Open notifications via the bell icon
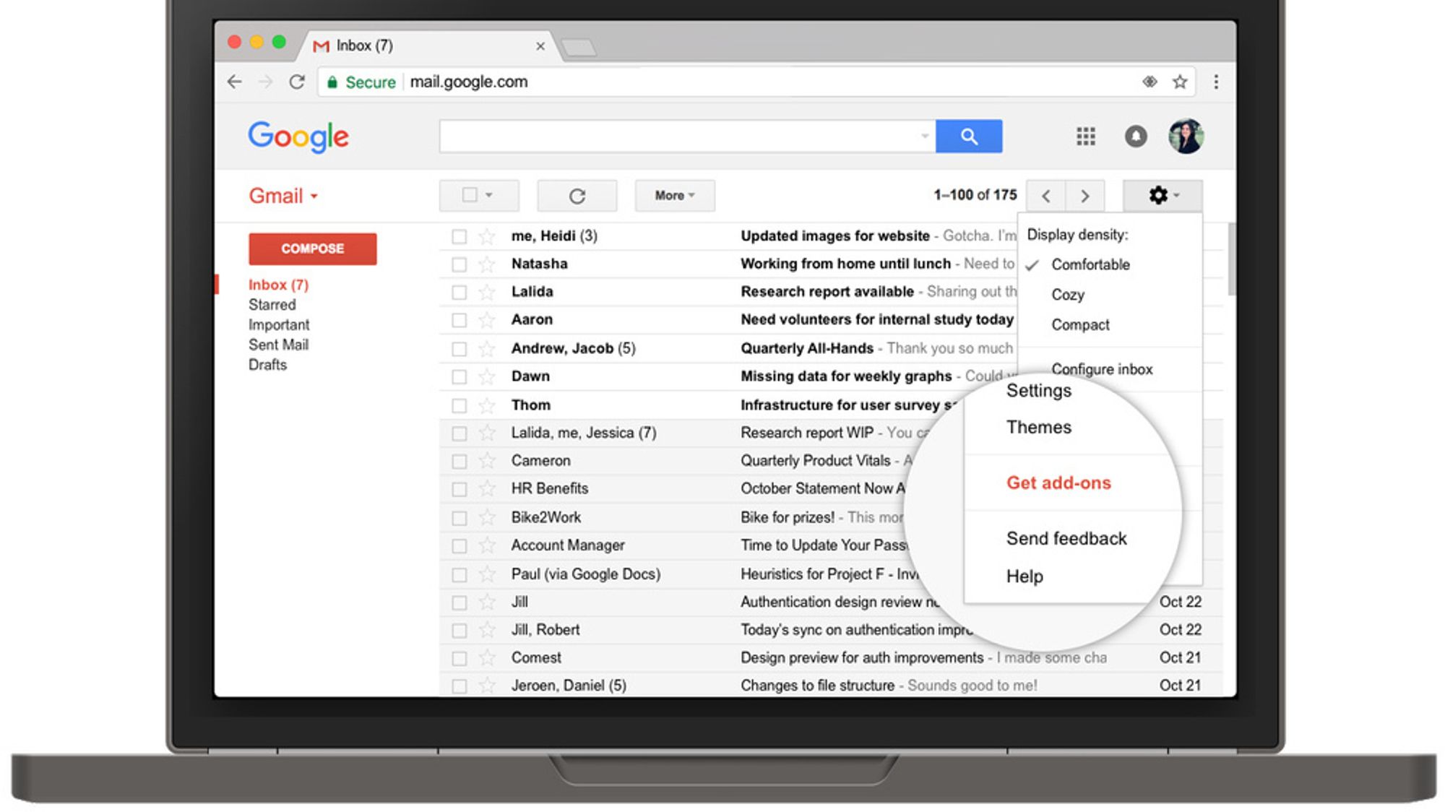The width and height of the screenshot is (1445, 812). point(1136,136)
